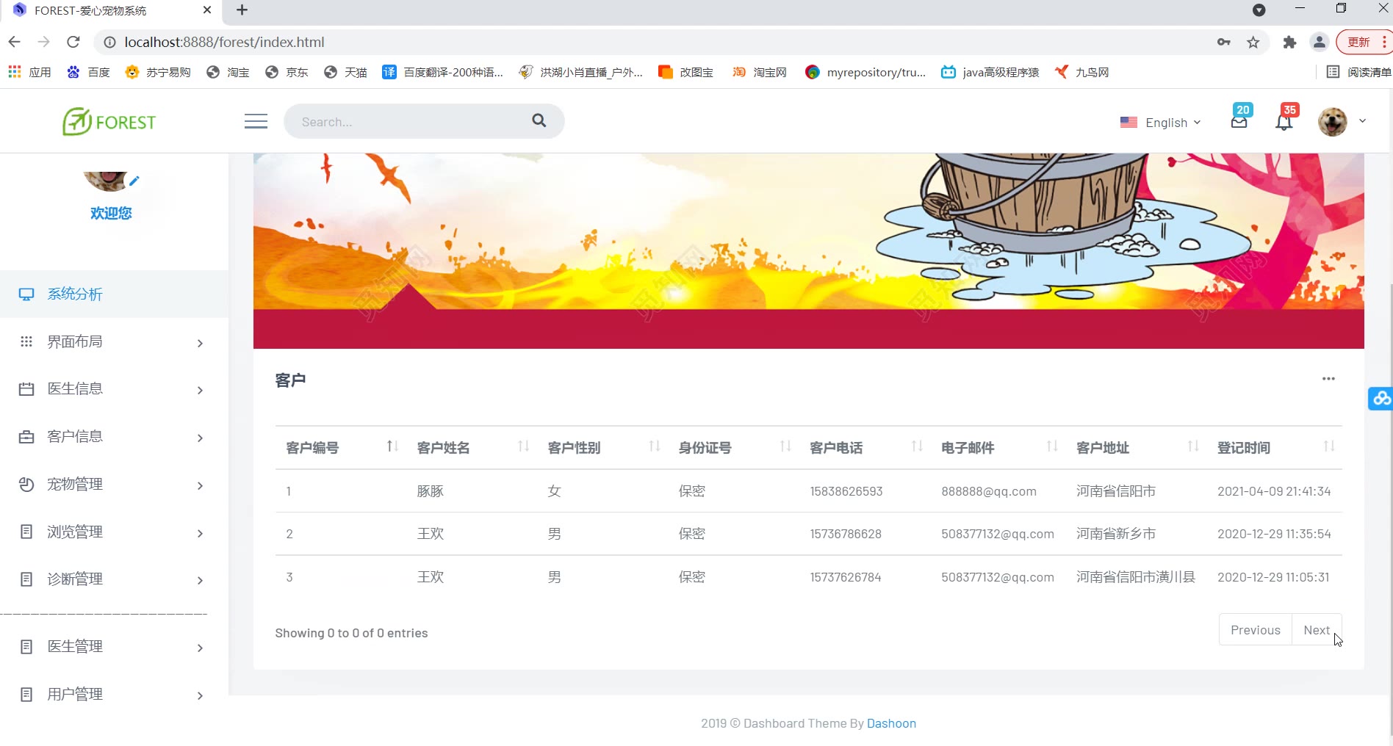Click the address bar URL
The height and width of the screenshot is (746, 1393).
(x=224, y=42)
